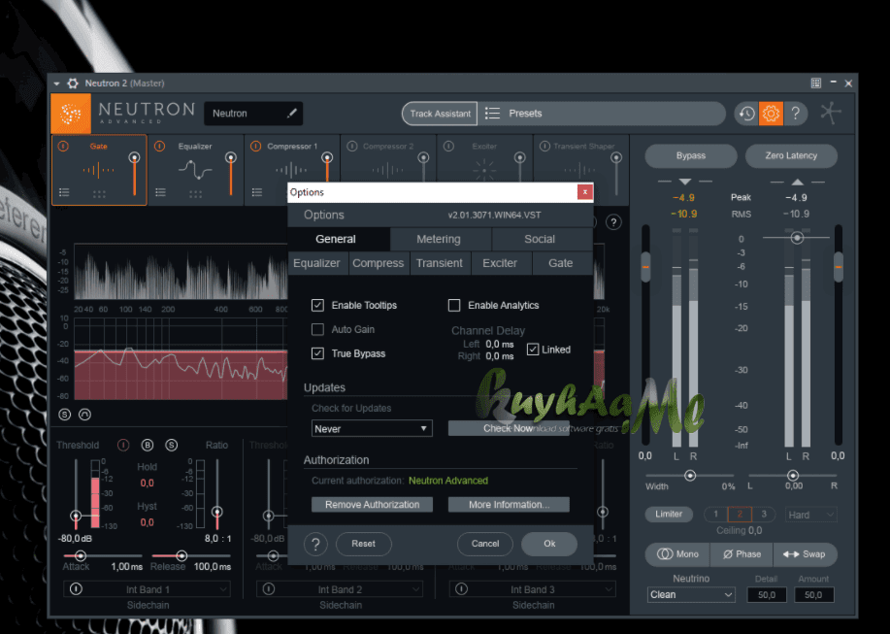Image resolution: width=890 pixels, height=634 pixels.
Task: Open the undo history clock icon
Action: coord(747,114)
